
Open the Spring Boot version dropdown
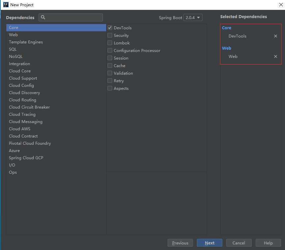tap(193, 17)
